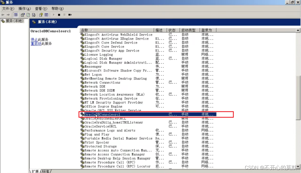Select Remote Access Auto Connection Man... row
Viewport: 301px width, 173px height.
point(148,150)
